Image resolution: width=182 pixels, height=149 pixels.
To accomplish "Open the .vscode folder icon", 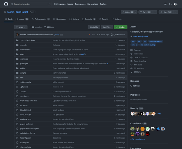I will point(17,45).
